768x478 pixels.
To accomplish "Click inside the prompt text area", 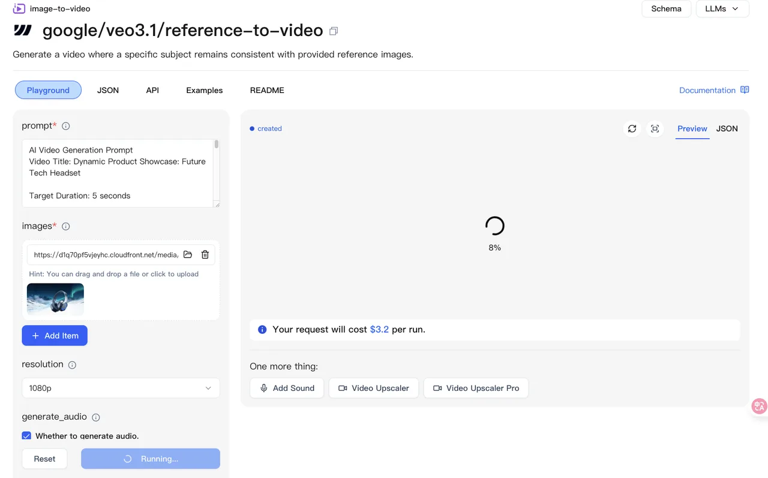I will pos(118,174).
